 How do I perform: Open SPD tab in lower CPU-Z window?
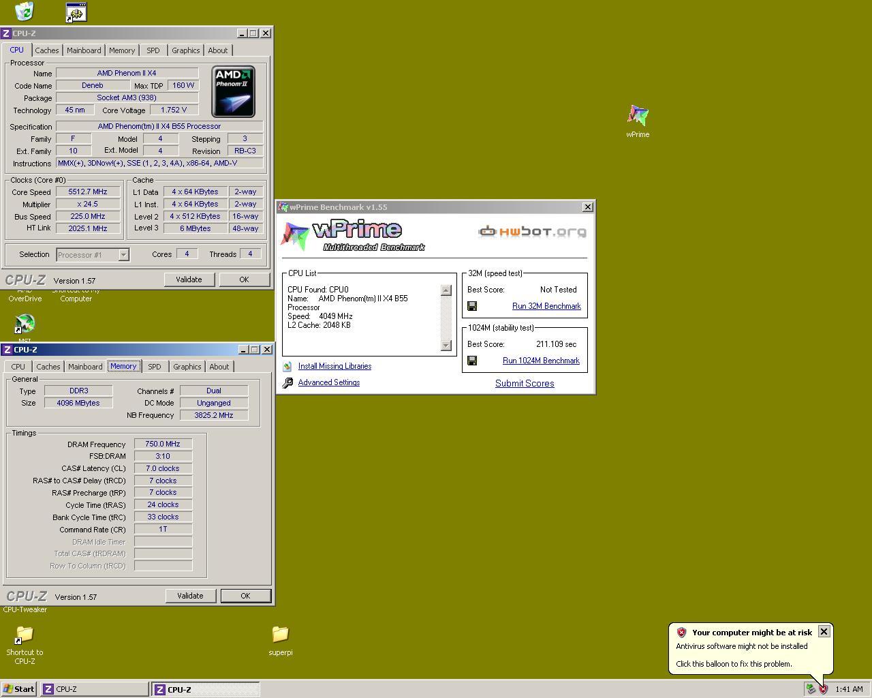[155, 367]
